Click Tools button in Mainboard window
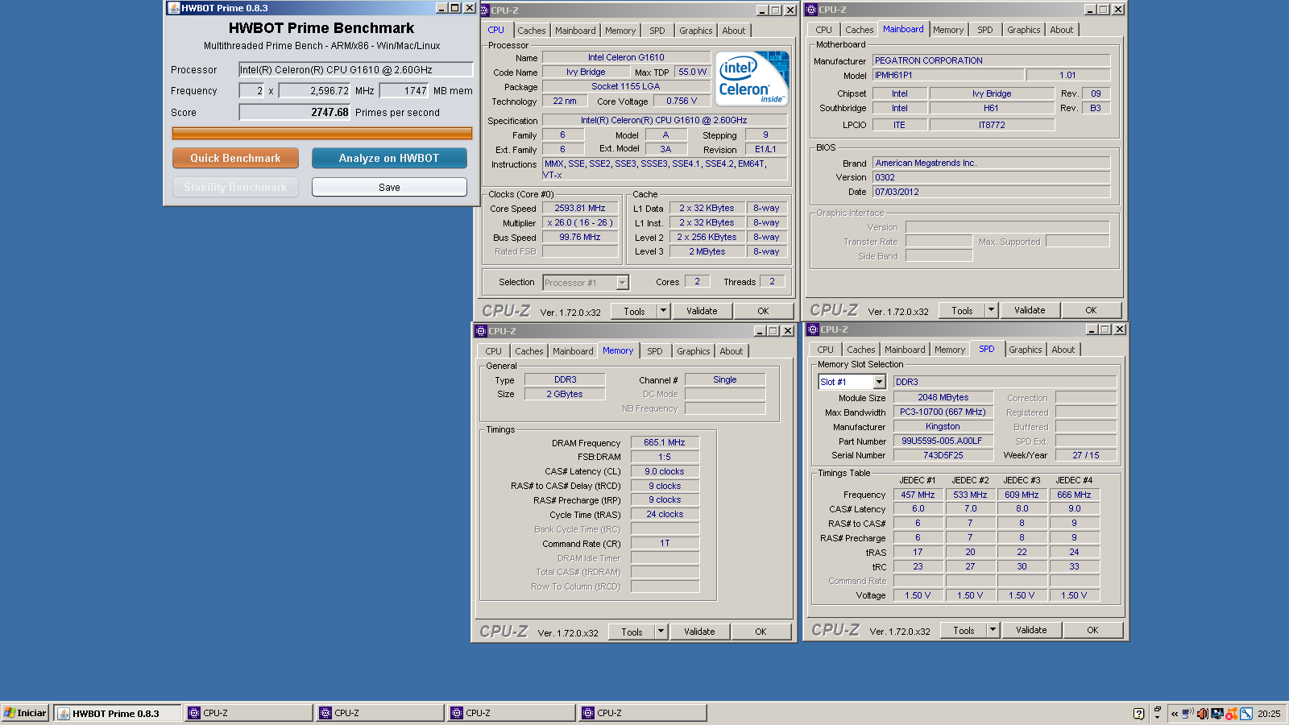 (962, 310)
